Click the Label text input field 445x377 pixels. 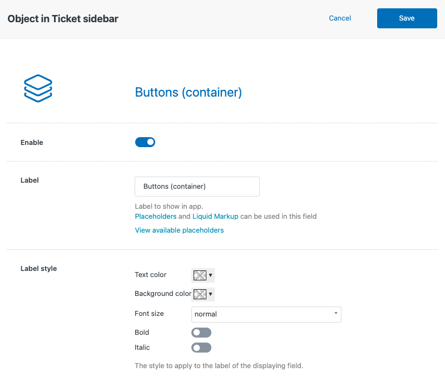197,187
